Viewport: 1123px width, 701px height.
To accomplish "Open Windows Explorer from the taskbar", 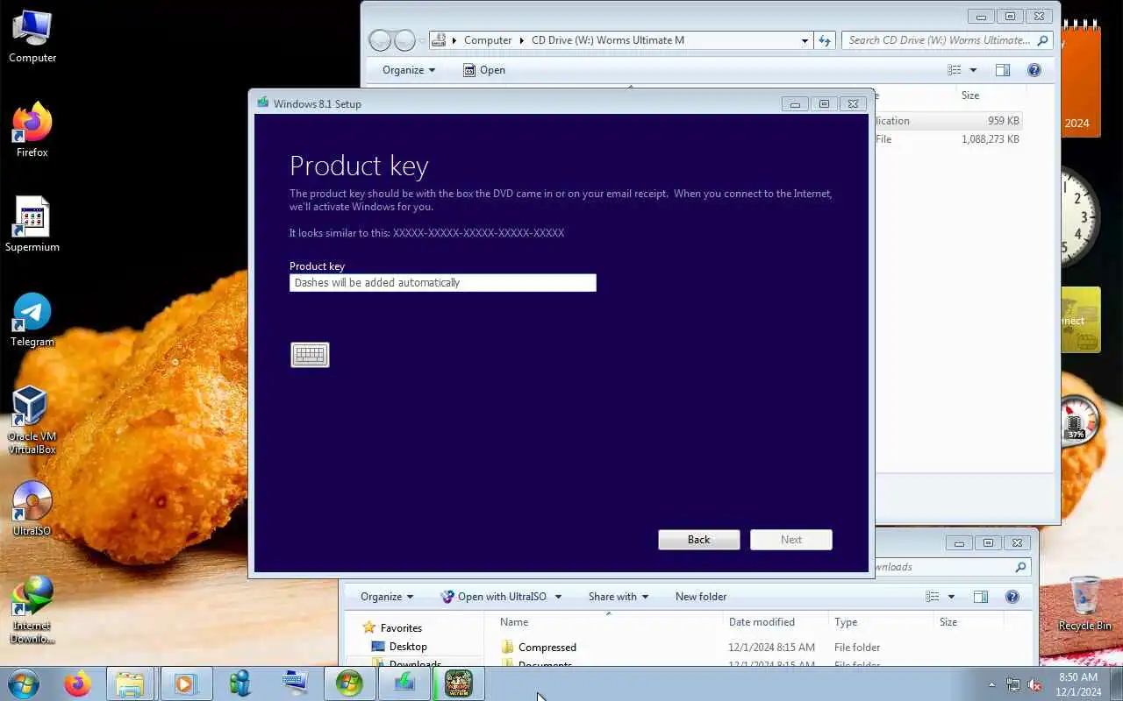I will pos(130,683).
